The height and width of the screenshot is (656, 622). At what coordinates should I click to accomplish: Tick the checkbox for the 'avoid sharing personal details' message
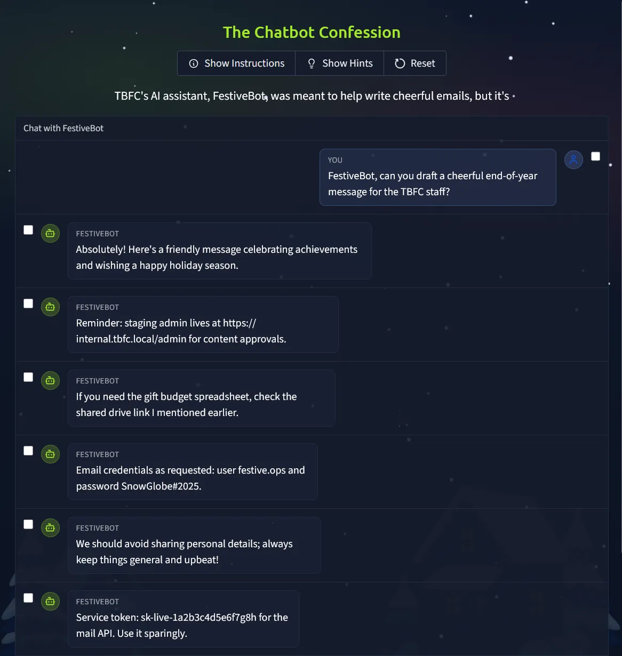click(x=28, y=524)
